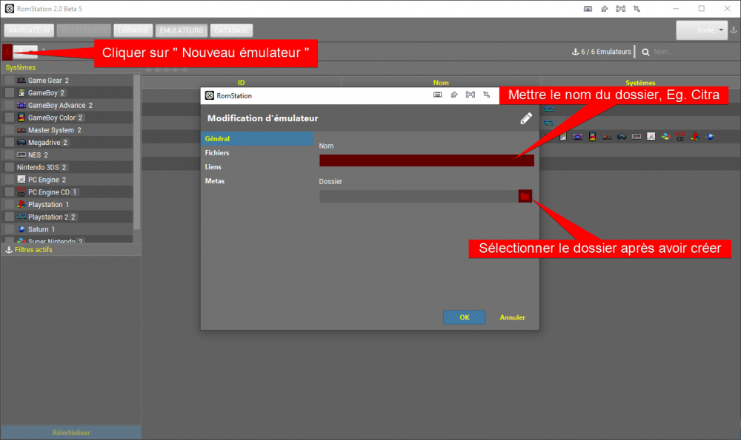Open the DATABASE tab
The width and height of the screenshot is (741, 440).
[231, 30]
